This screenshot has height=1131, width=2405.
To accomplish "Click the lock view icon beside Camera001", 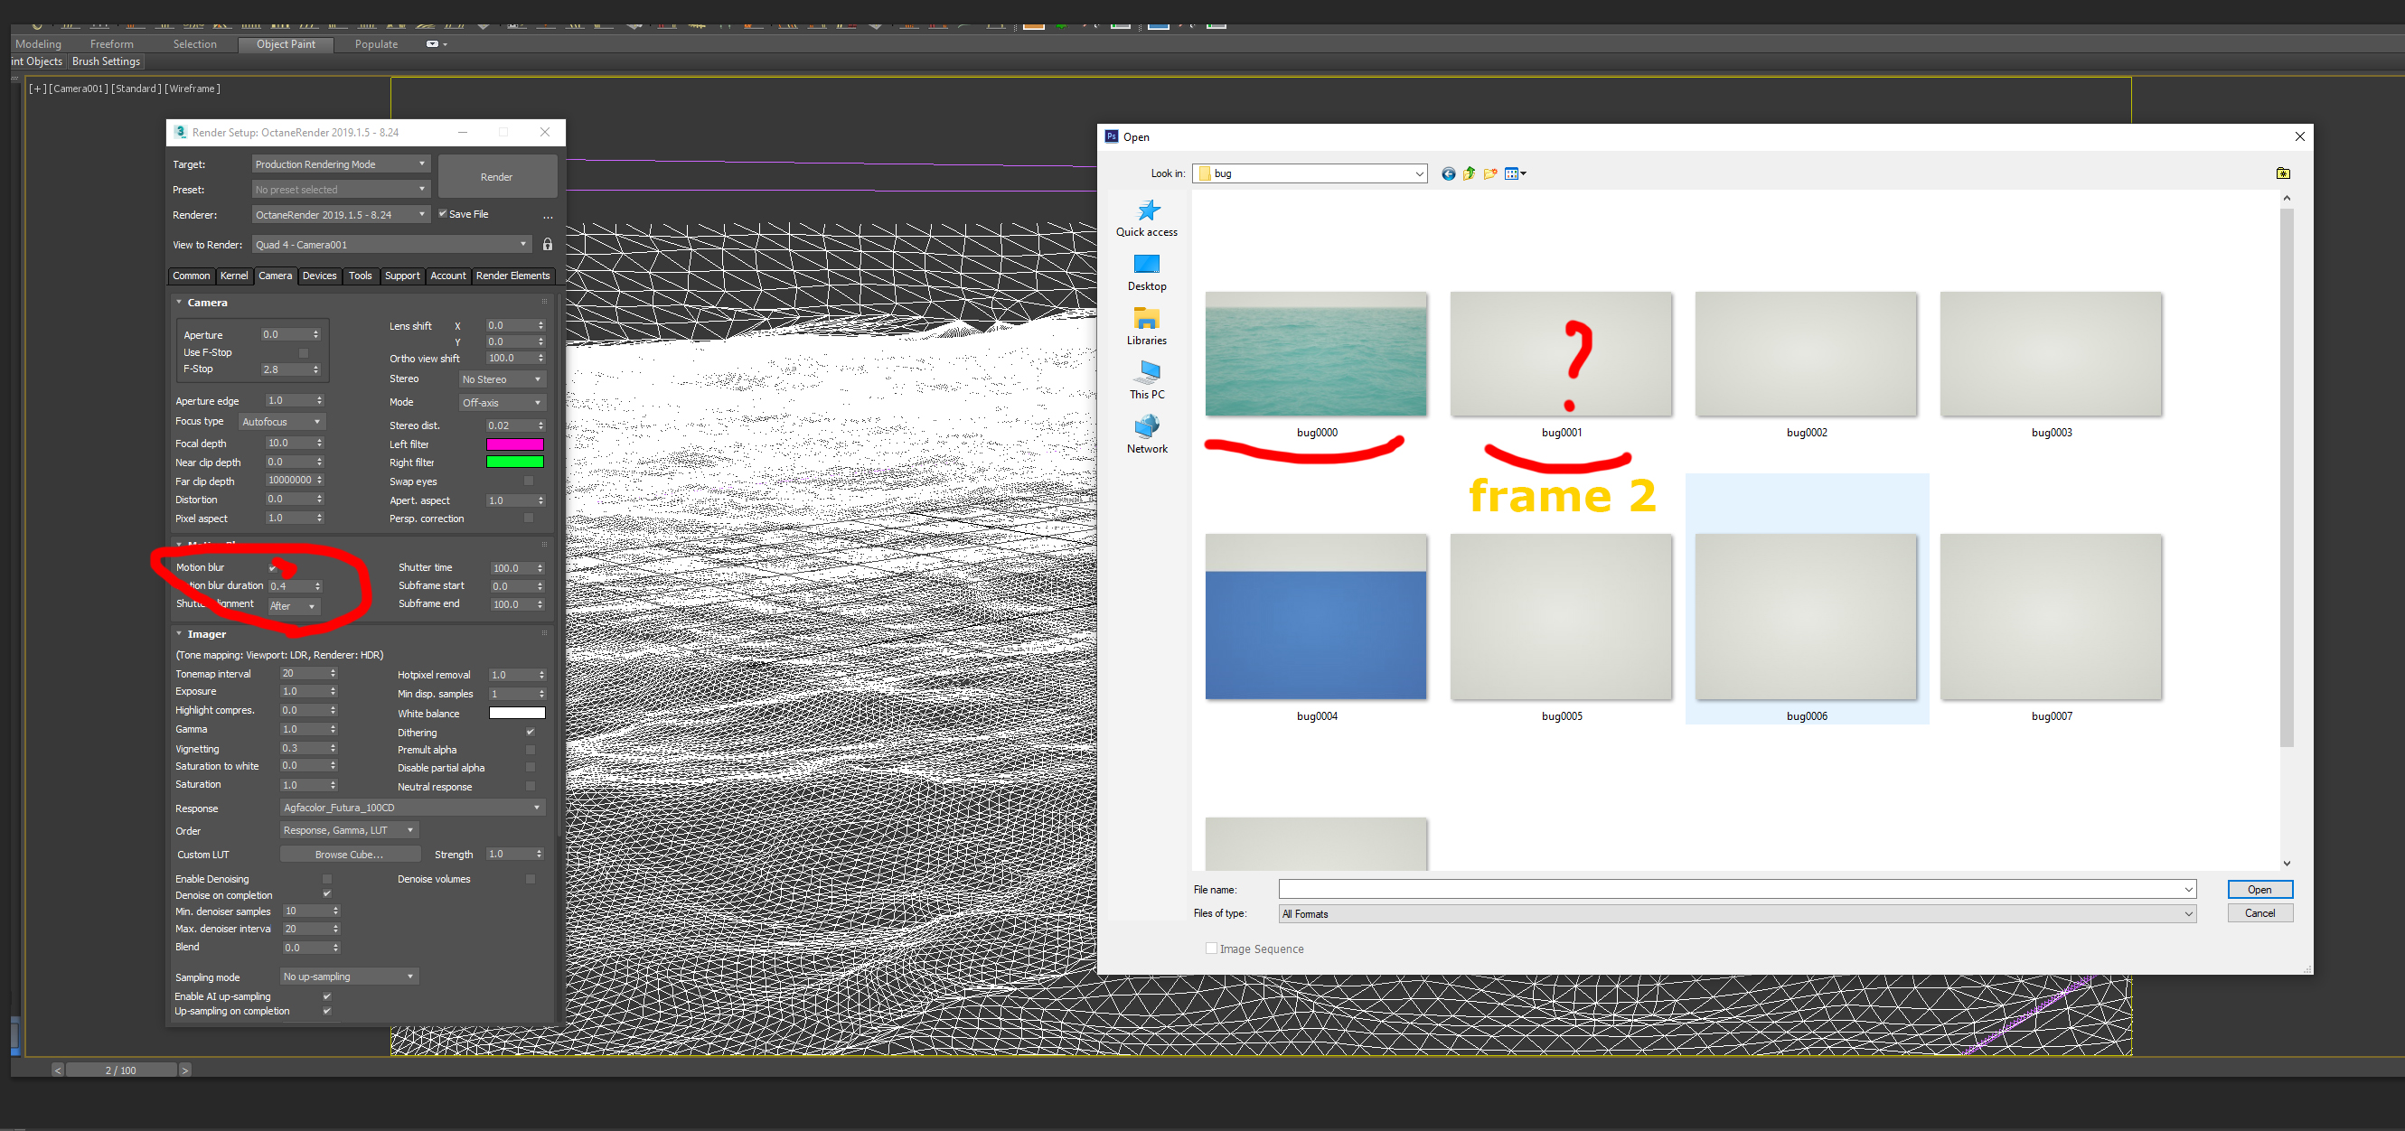I will pos(548,245).
